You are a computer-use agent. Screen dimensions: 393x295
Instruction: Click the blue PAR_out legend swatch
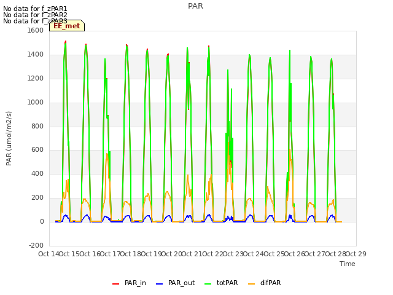tap(159, 284)
